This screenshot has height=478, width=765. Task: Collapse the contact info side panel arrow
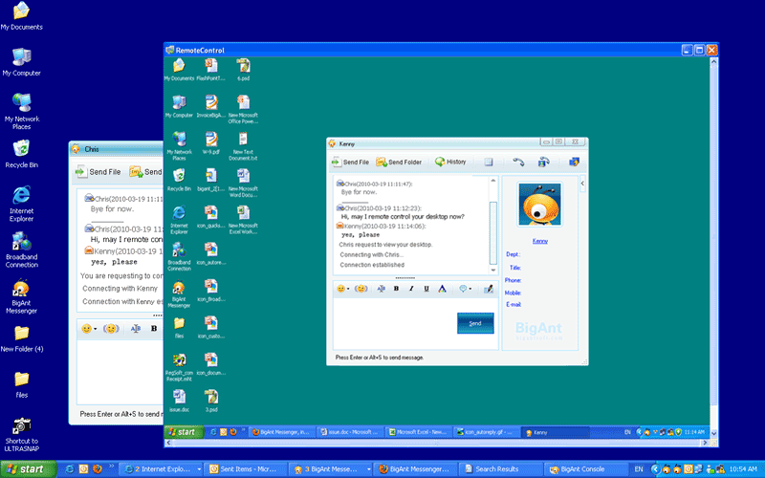582,184
